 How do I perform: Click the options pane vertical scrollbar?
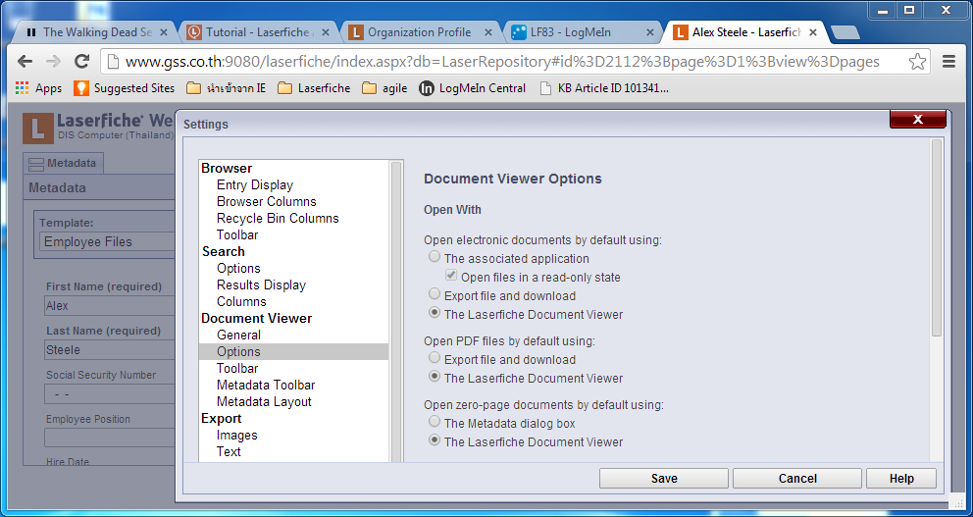[937, 237]
